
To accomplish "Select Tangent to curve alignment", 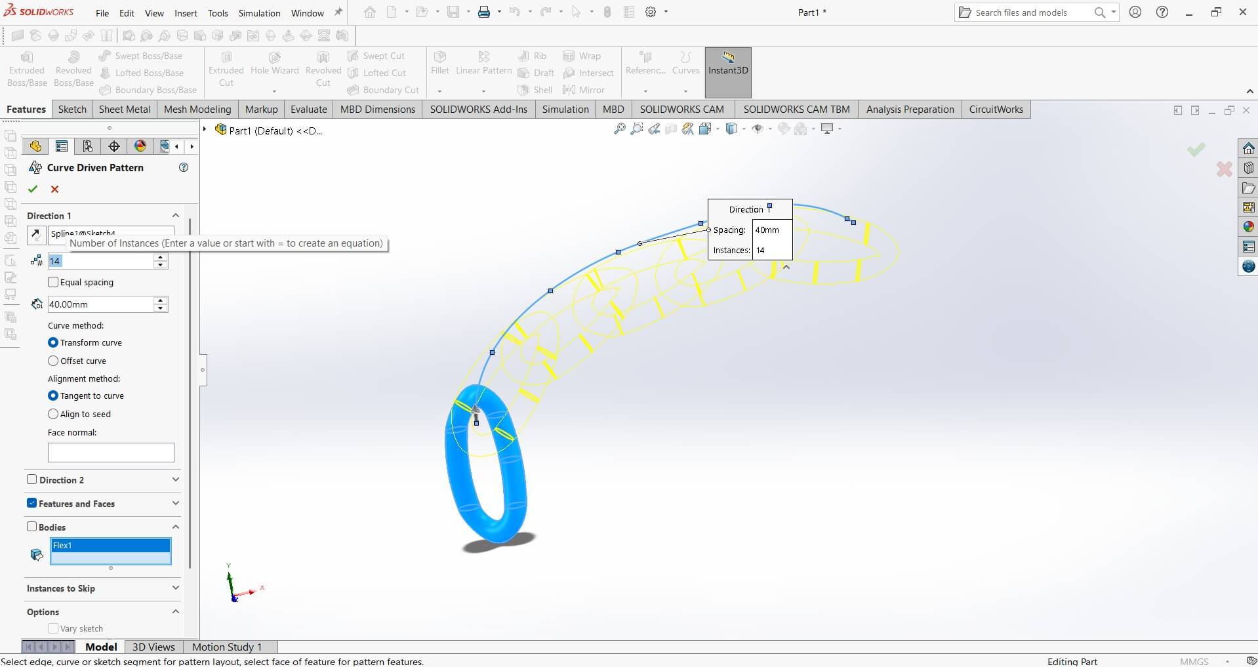I will coord(53,395).
